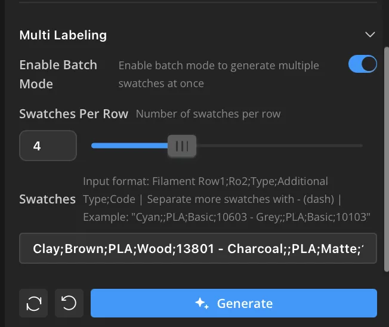Click the Swatches Per Row label
Viewport: 389px width, 327px height.
pos(73,114)
